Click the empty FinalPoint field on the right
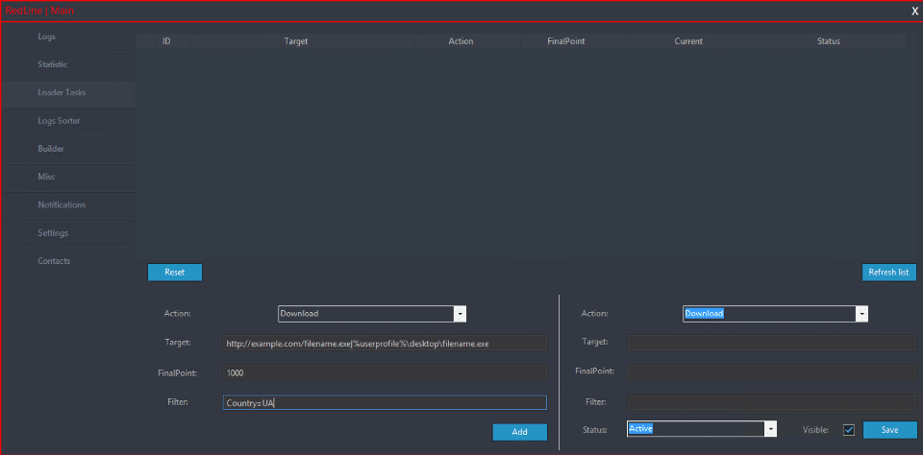Image resolution: width=923 pixels, height=455 pixels. (x=772, y=372)
